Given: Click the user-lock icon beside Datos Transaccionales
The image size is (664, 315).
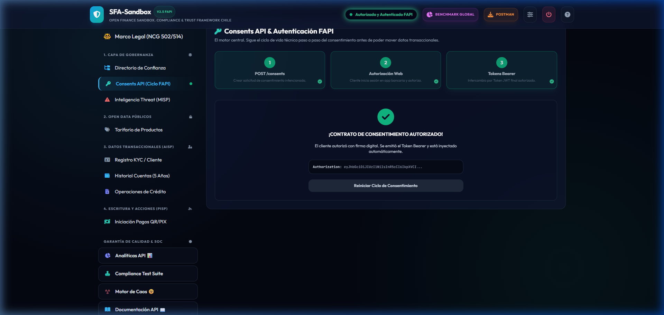Looking at the screenshot, I should coord(190,147).
